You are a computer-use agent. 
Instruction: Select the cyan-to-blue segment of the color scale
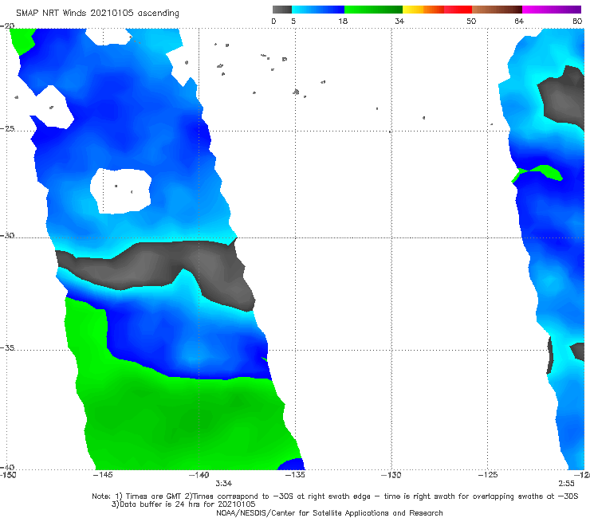318,10
